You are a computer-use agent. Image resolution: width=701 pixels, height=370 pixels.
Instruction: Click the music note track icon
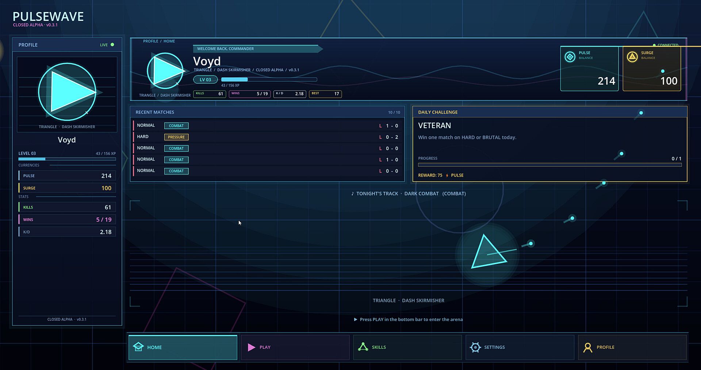coord(353,193)
